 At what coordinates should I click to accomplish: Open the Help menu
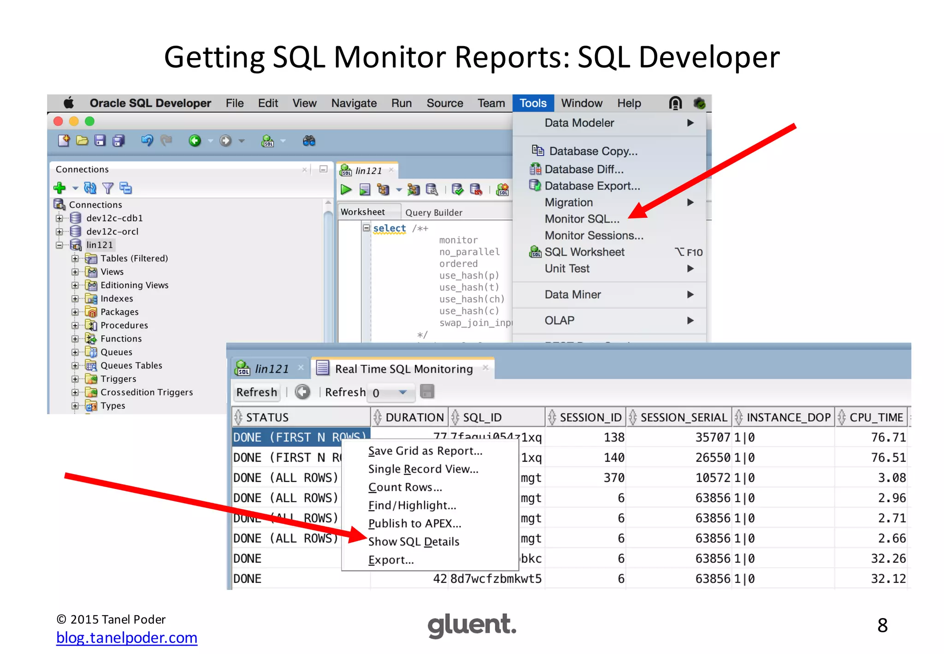point(629,103)
